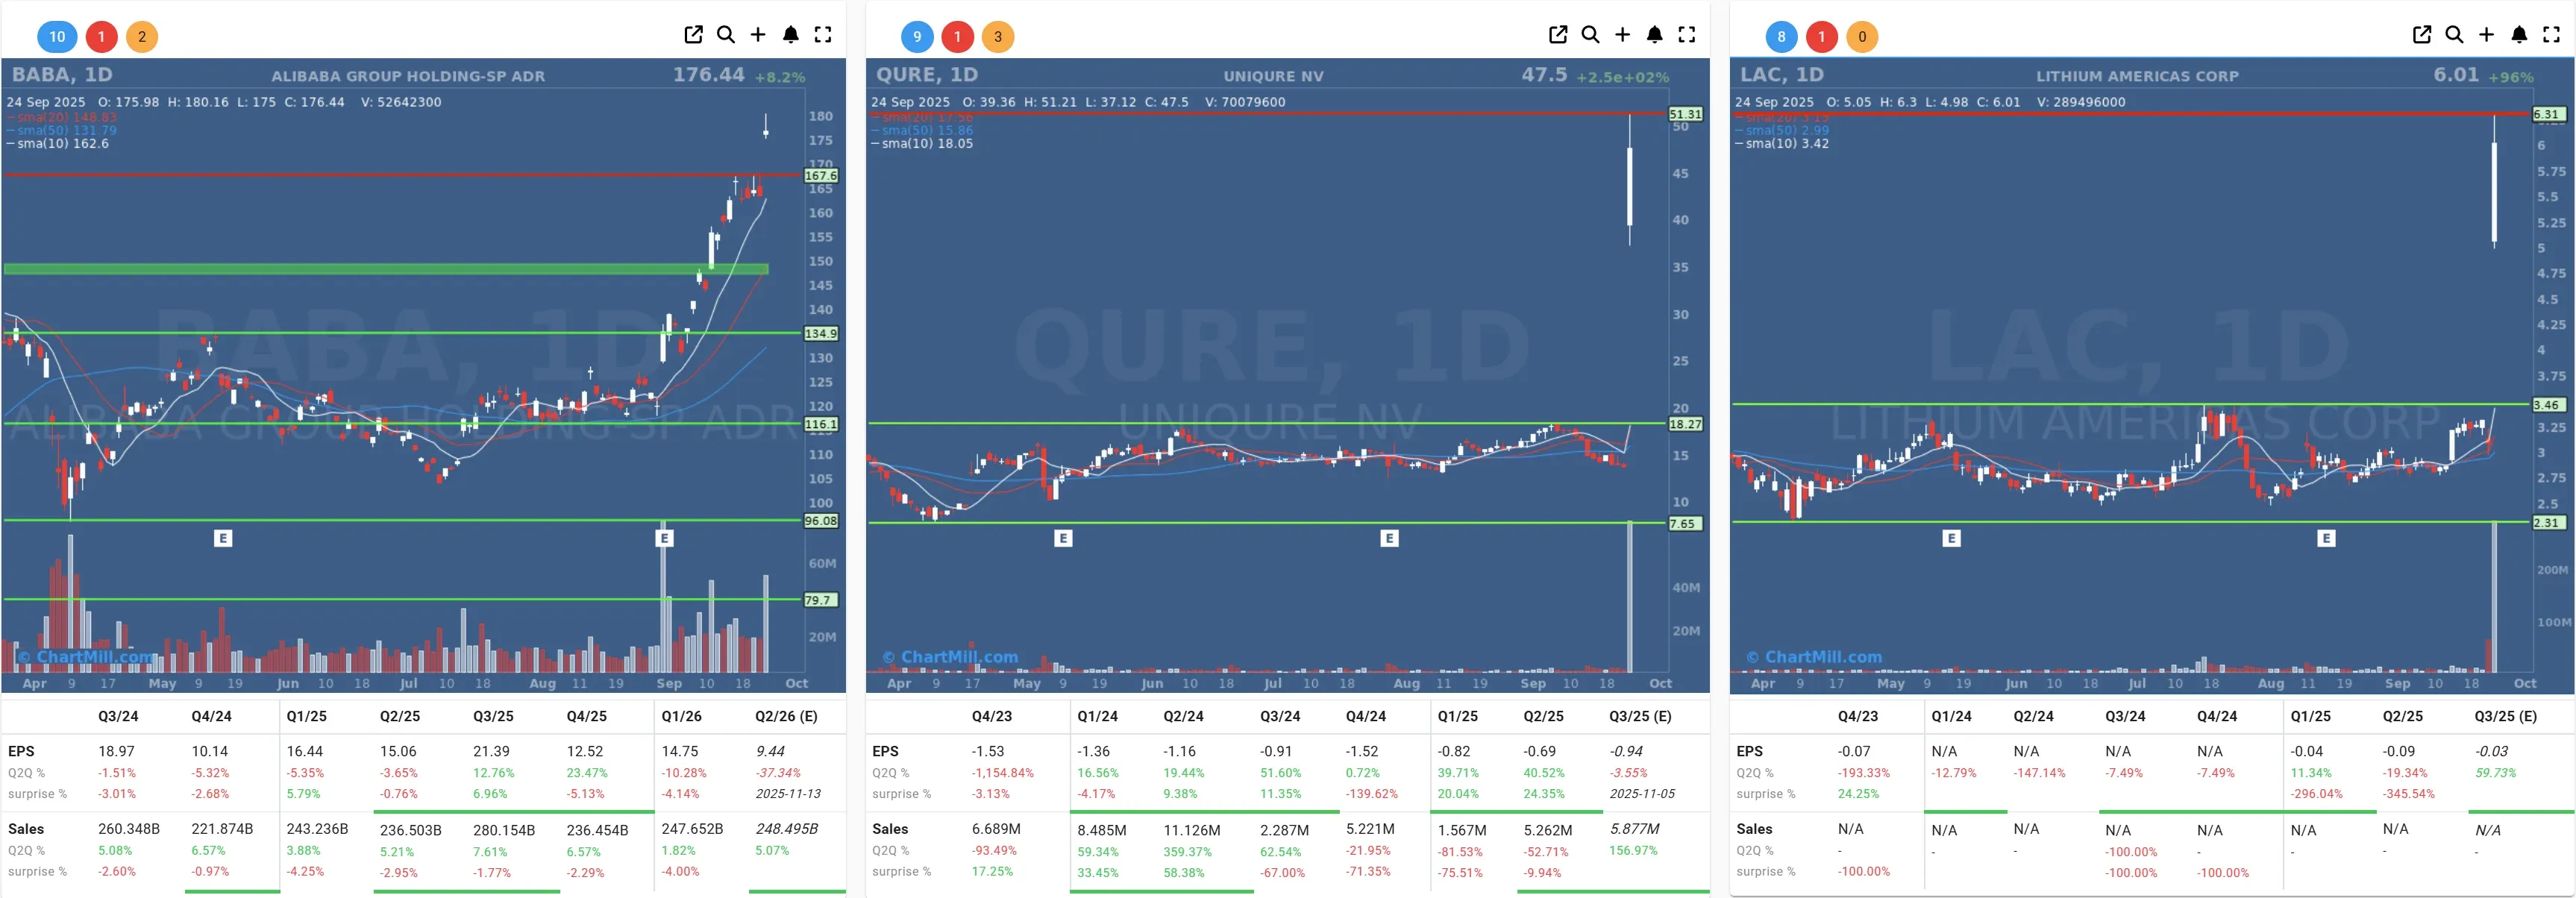This screenshot has width=2576, height=898.
Task: Set an alert bell for LAC
Action: pyautogui.click(x=2519, y=35)
